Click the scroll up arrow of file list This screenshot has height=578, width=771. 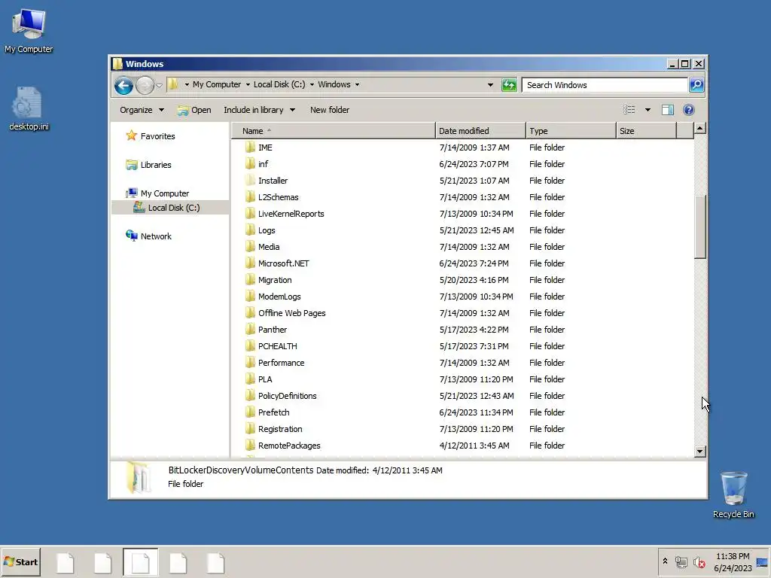pos(699,129)
